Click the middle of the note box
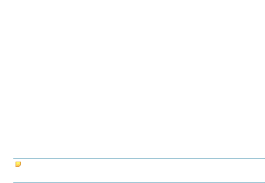This screenshot has width=265, height=183. coord(139,170)
